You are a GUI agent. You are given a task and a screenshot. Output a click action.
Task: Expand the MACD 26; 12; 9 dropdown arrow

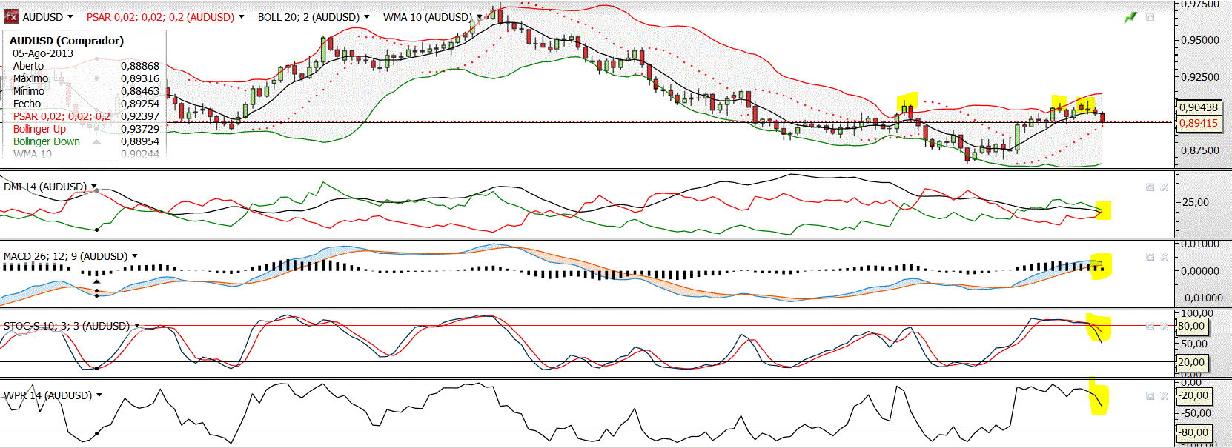(x=134, y=256)
